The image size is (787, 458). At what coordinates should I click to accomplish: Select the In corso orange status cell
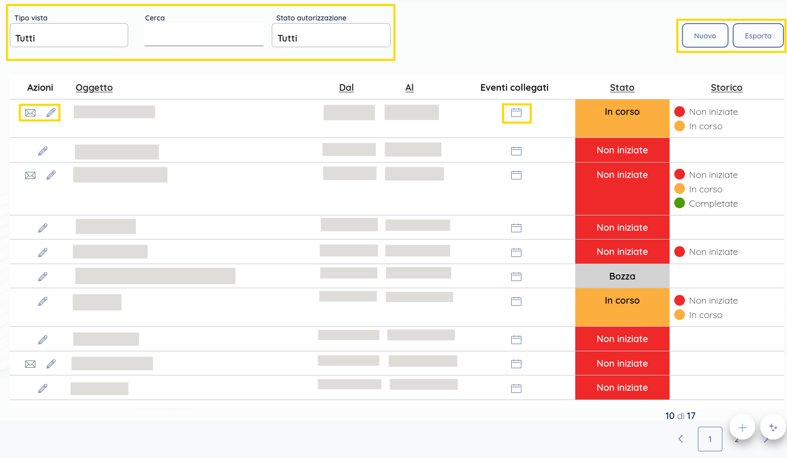622,111
